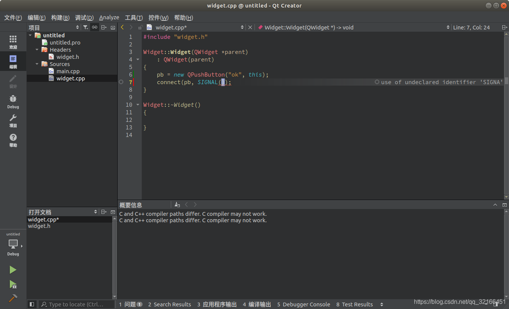Click the breakpoint marker beside line 7
509x309 pixels.
[x=121, y=82]
